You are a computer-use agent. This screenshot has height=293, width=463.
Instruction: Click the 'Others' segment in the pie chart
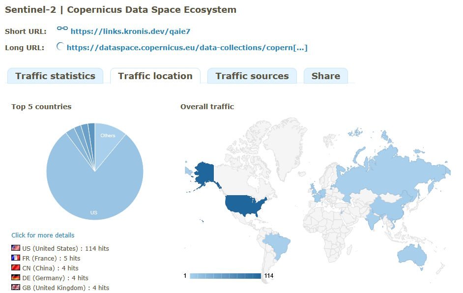pyautogui.click(x=108, y=136)
